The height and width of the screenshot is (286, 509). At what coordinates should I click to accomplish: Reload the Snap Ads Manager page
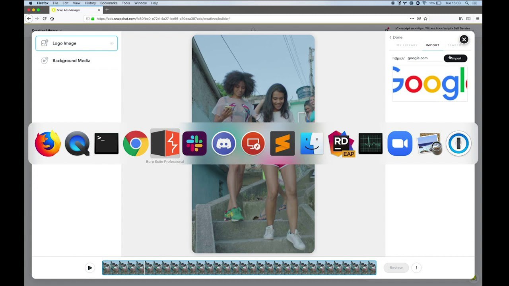point(45,19)
